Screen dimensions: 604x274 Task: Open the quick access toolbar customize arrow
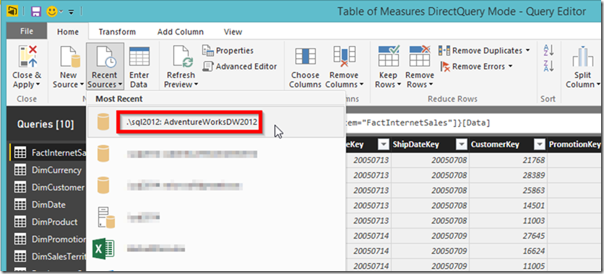tap(71, 12)
